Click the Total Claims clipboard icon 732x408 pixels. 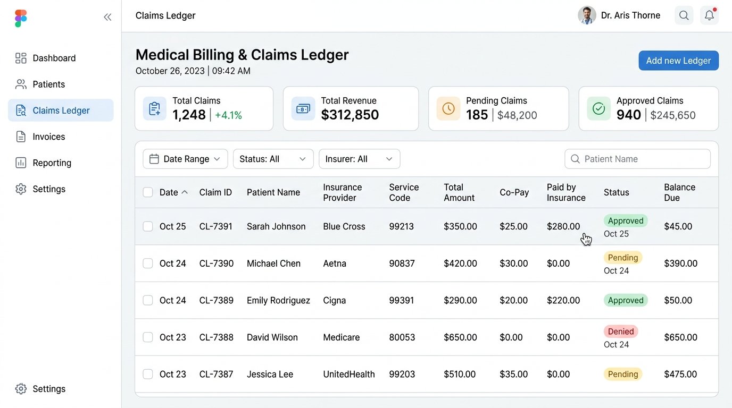coord(155,108)
